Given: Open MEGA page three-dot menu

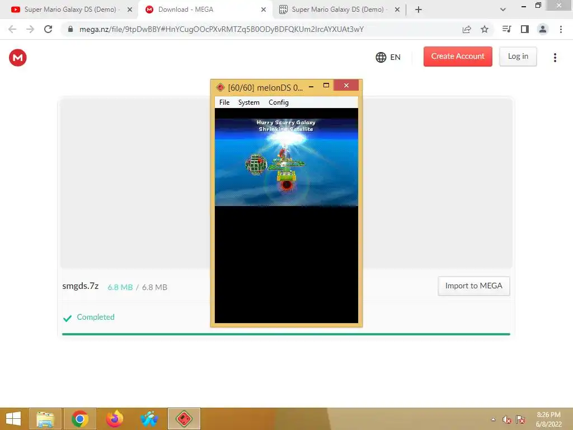Looking at the screenshot, I should point(555,58).
